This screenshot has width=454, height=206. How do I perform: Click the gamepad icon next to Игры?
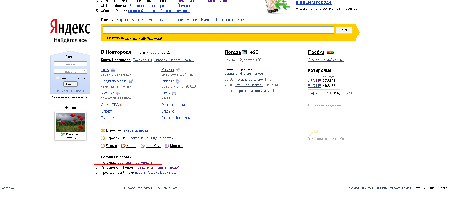(x=174, y=93)
